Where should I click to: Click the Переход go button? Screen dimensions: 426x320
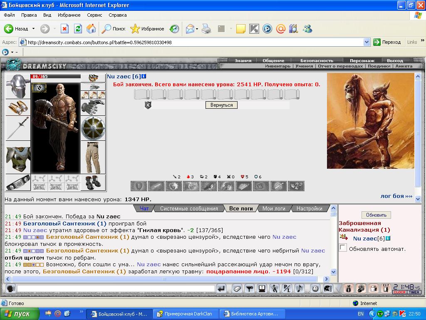387,42
